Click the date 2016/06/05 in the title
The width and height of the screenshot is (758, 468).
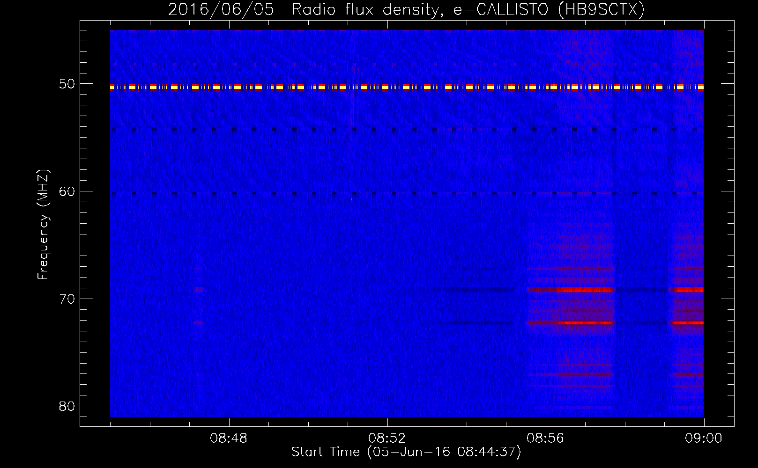click(x=221, y=10)
